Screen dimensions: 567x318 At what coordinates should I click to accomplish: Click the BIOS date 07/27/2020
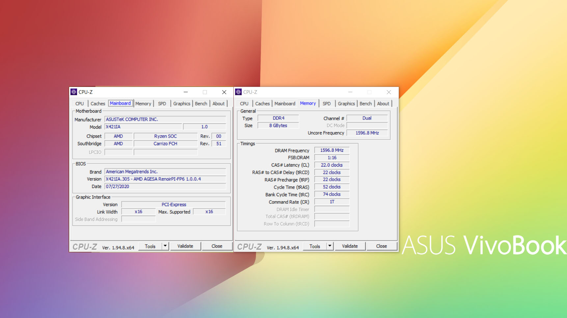click(x=165, y=186)
